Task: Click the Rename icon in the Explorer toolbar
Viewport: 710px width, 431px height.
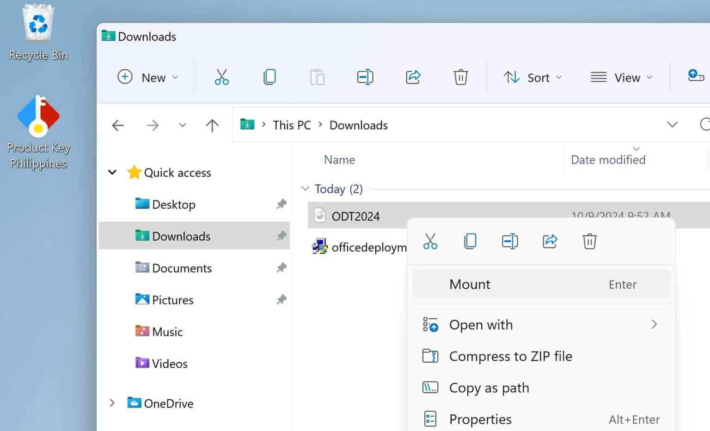Action: (365, 77)
